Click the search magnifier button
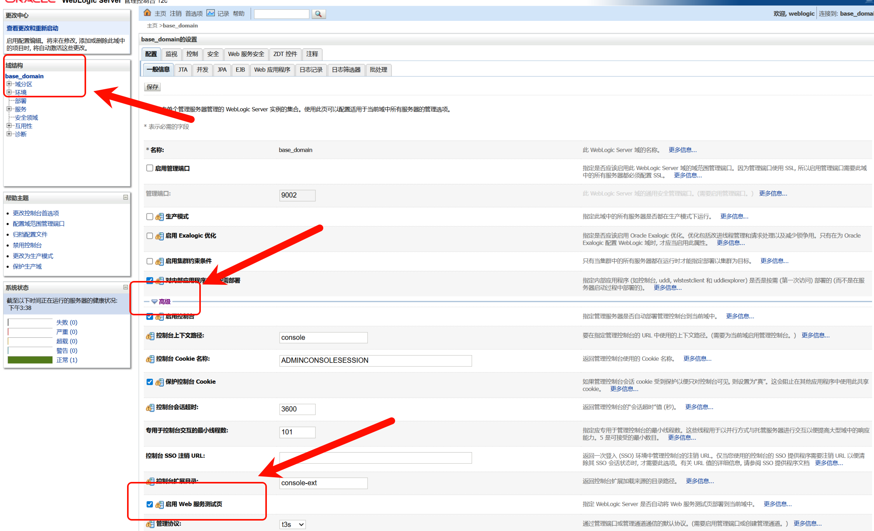Image resolution: width=874 pixels, height=531 pixels. 318,14
